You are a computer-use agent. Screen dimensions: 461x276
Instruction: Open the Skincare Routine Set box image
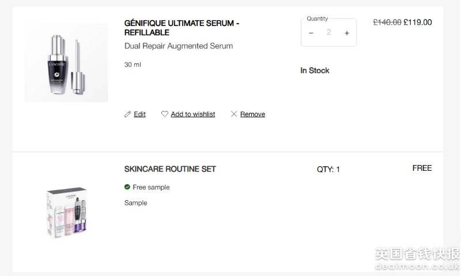(x=66, y=212)
